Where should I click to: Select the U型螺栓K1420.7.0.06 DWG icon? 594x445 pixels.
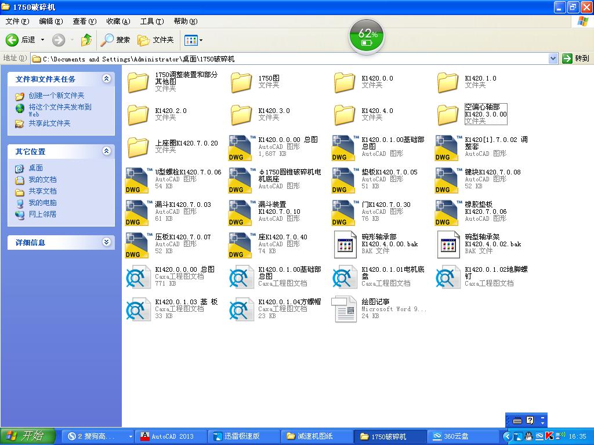point(138,180)
